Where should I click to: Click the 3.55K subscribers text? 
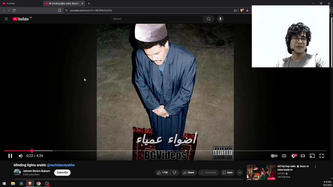31,175
